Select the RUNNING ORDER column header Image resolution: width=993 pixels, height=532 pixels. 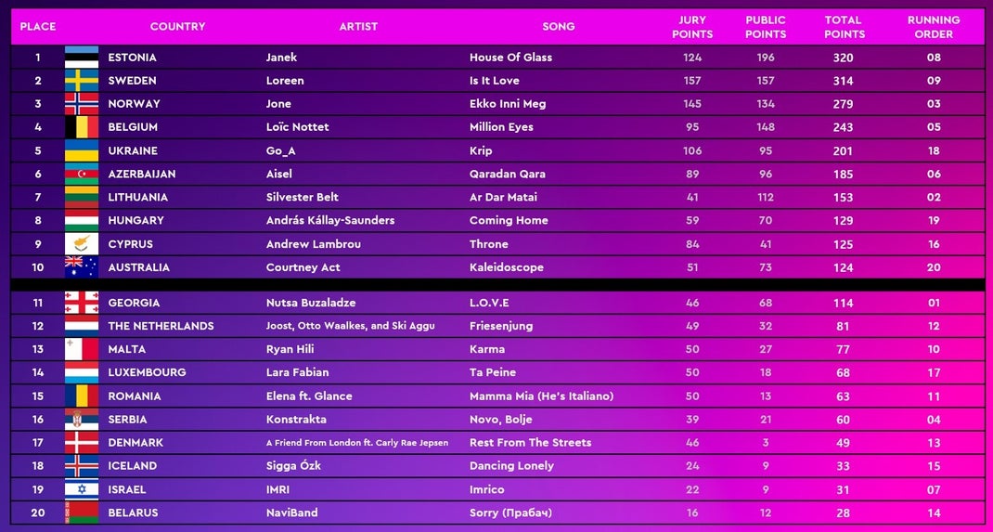(x=934, y=27)
